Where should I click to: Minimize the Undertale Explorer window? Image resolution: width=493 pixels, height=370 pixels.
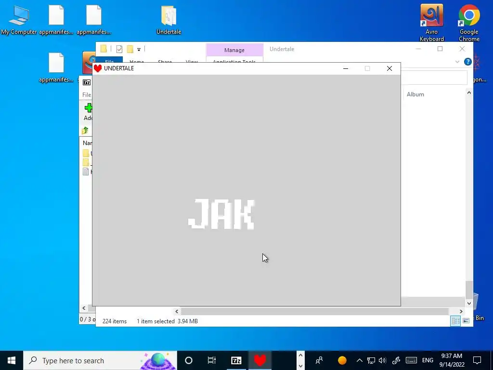[x=418, y=49]
